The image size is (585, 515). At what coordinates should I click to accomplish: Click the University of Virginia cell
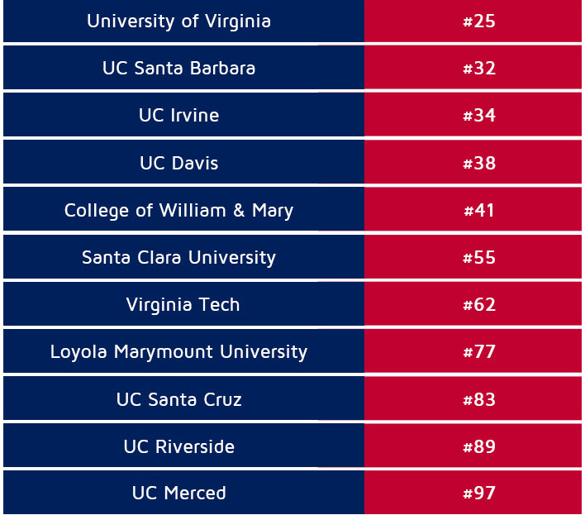pos(179,21)
